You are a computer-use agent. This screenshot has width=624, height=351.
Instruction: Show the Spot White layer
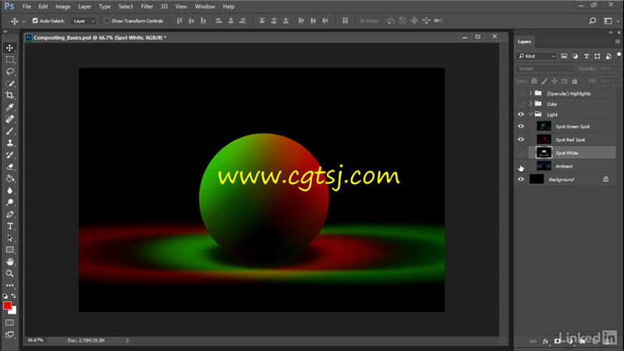coord(521,153)
